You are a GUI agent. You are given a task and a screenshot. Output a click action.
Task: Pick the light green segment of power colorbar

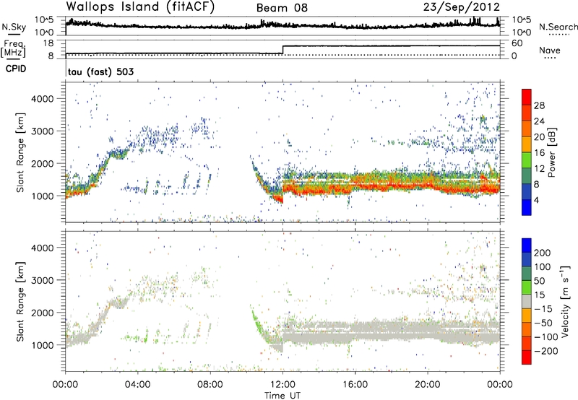click(x=527, y=160)
